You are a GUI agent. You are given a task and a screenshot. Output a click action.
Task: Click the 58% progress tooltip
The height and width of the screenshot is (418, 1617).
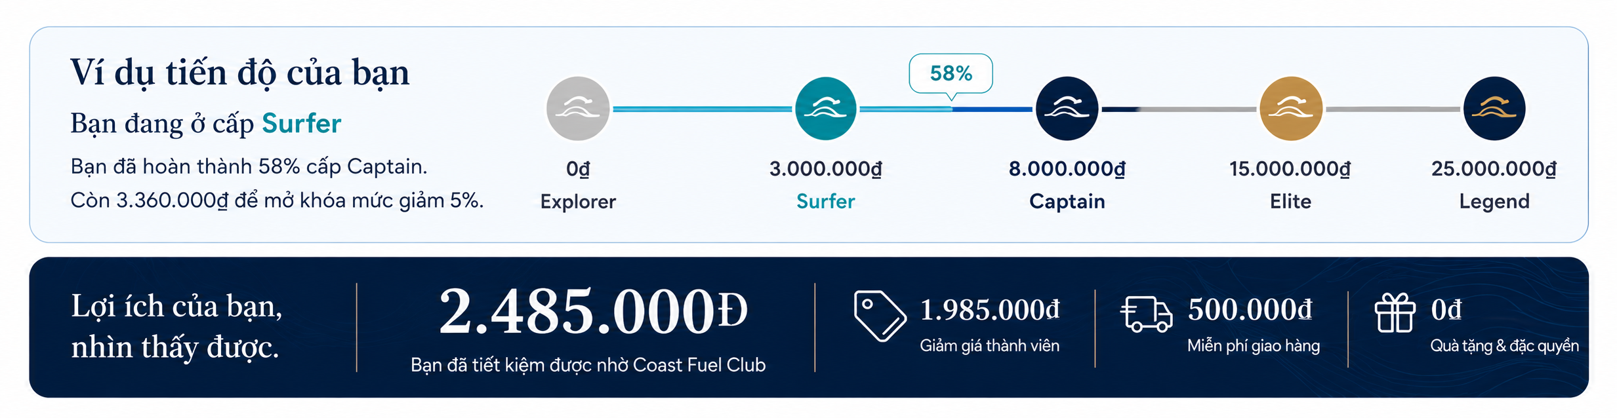tap(951, 74)
